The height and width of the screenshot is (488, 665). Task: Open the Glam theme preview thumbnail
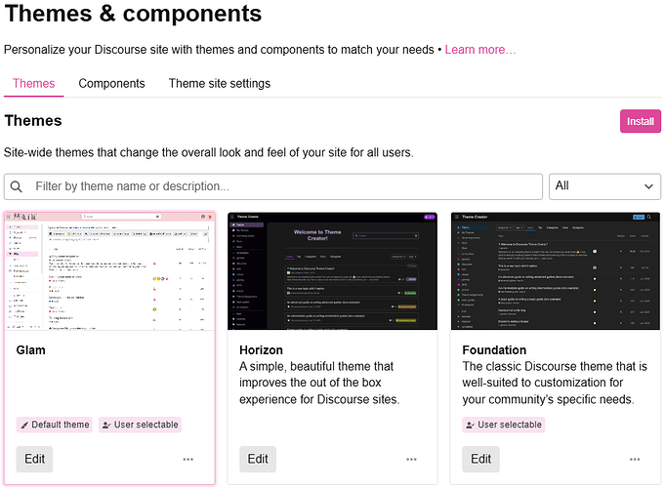pos(109,271)
